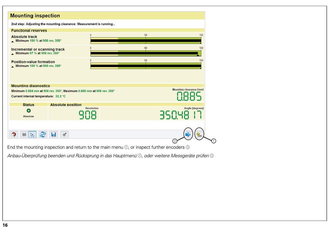
Task: Click the blue floppy disk save icon
Action: pos(53,134)
